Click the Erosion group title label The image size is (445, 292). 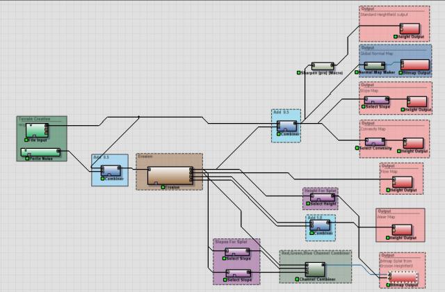145,156
